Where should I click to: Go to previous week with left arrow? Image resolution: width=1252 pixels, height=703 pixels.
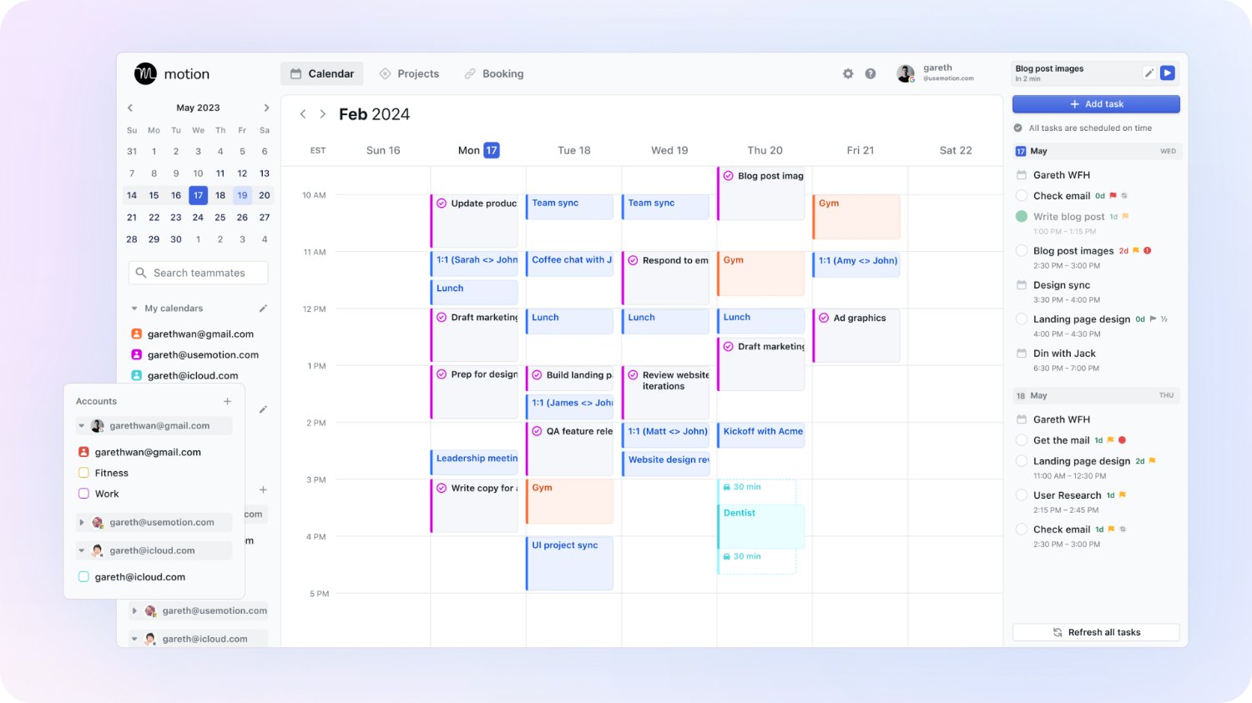pyautogui.click(x=303, y=114)
